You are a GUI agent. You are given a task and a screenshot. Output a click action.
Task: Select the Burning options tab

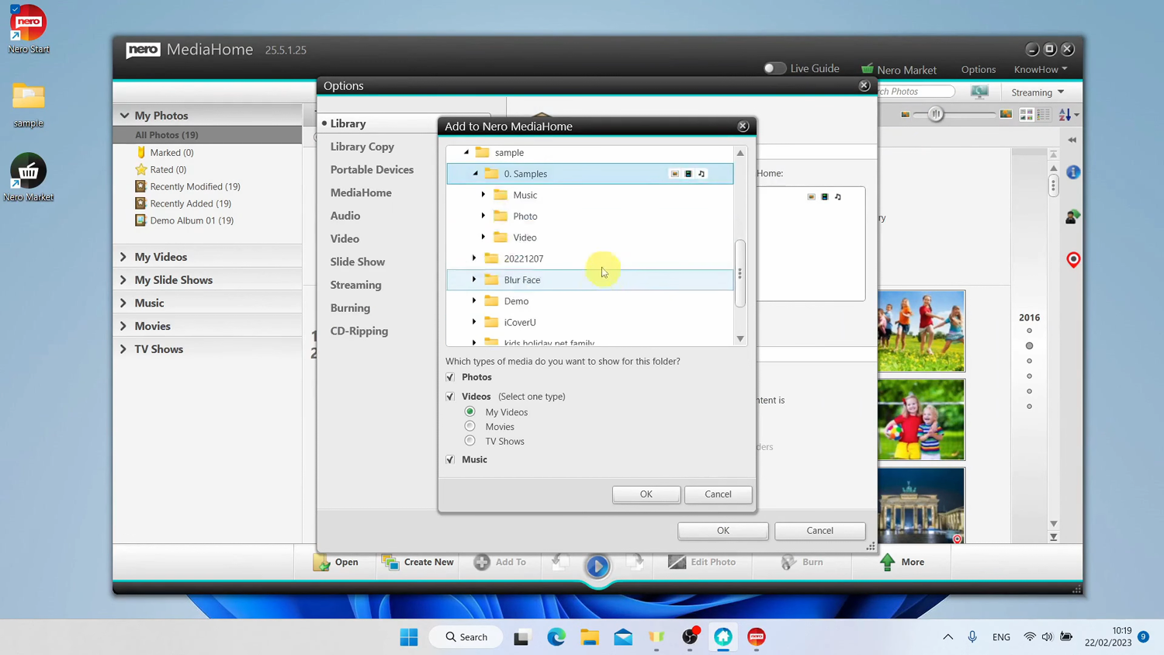point(350,308)
